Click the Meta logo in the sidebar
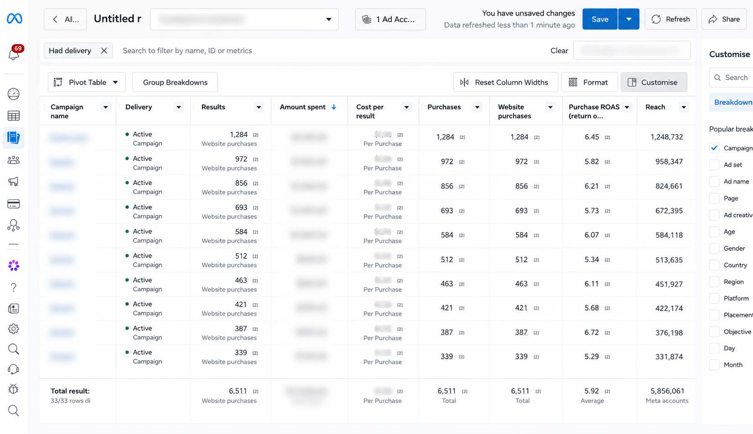The width and height of the screenshot is (753, 434). pyautogui.click(x=14, y=19)
